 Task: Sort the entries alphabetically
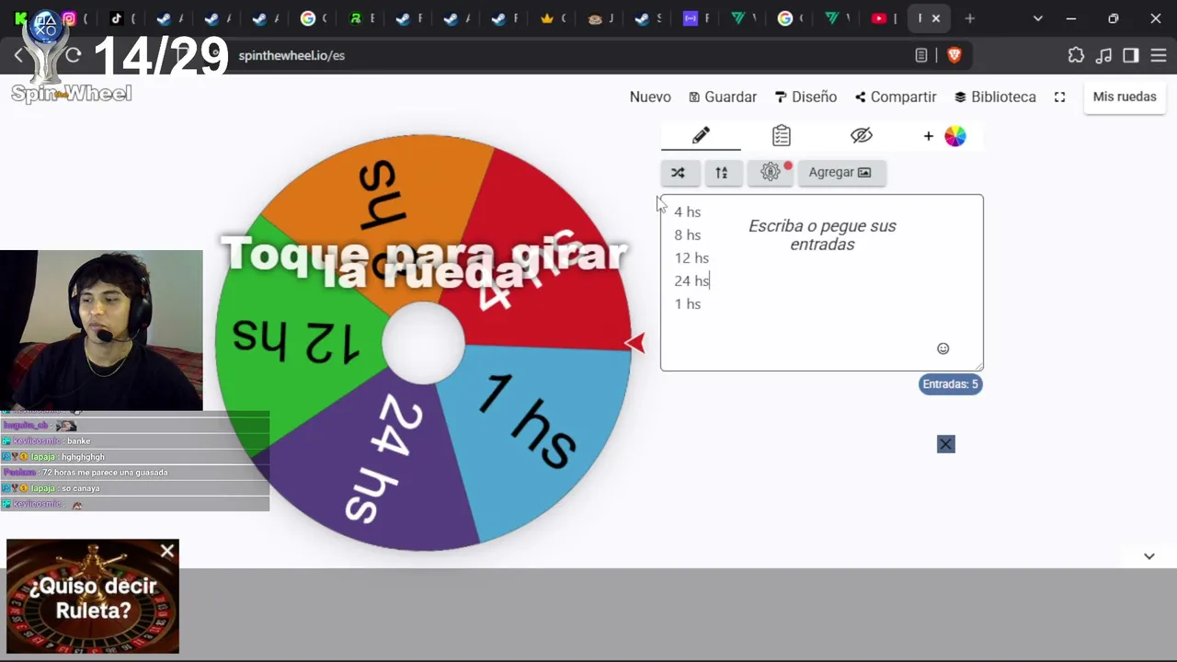pos(722,172)
